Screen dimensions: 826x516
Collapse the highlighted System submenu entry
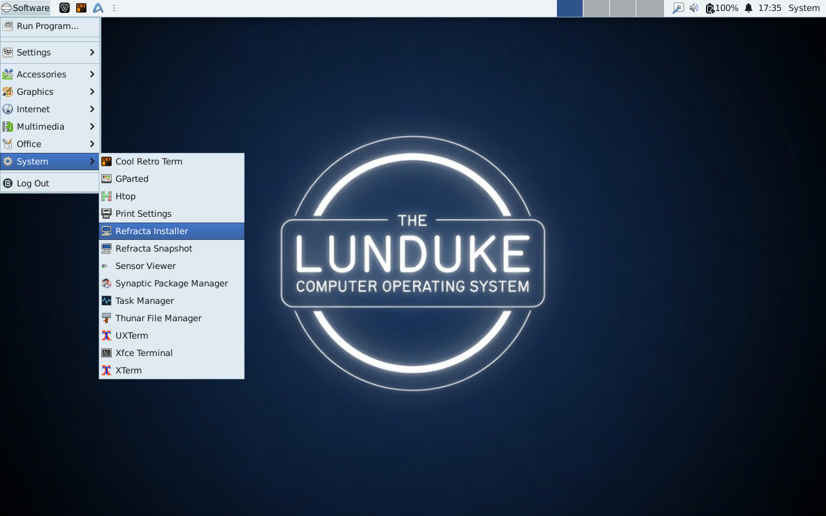(x=50, y=161)
